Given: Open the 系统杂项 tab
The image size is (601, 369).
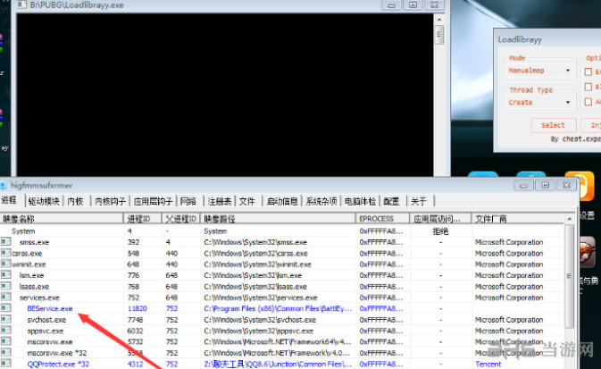Looking at the screenshot, I should tap(321, 201).
